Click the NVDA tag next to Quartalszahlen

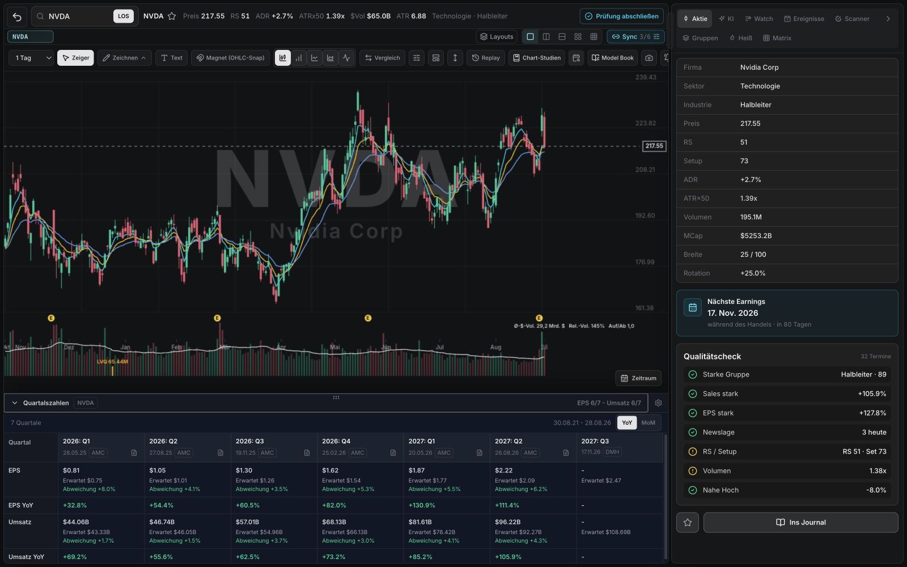(86, 403)
